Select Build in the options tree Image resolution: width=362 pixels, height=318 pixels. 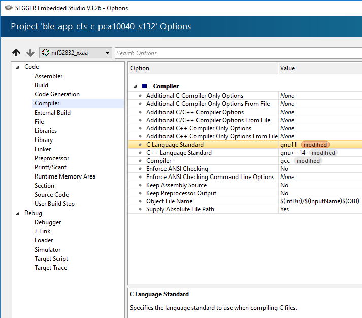pos(41,85)
